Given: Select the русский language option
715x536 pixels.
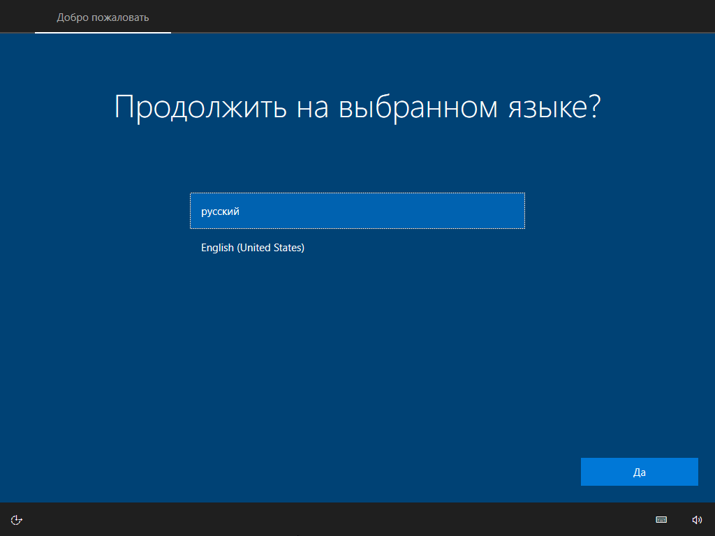Looking at the screenshot, I should click(357, 211).
